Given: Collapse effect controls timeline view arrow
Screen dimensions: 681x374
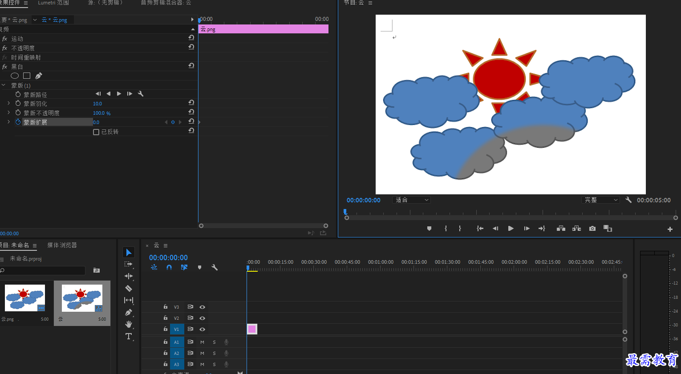Looking at the screenshot, I should 192,20.
